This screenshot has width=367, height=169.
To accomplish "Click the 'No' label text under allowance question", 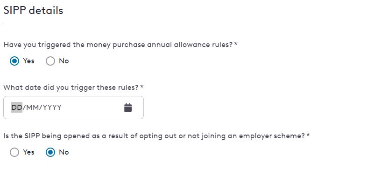I will click(64, 61).
